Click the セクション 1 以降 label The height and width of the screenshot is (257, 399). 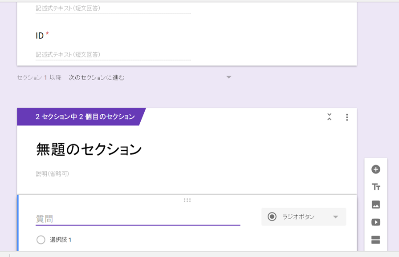(x=39, y=77)
